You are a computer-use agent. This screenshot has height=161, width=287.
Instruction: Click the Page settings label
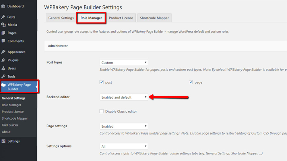pos(57,126)
